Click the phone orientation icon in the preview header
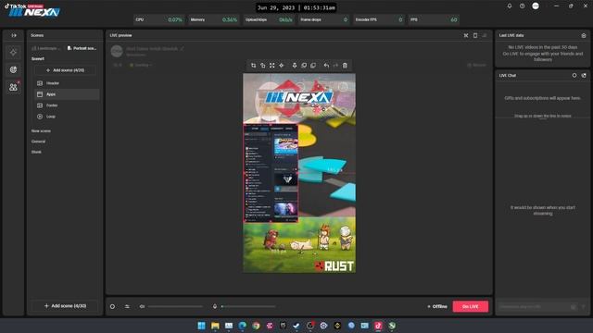 click(475, 35)
